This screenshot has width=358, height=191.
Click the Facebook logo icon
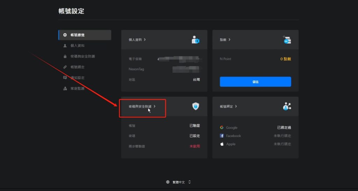222,136
